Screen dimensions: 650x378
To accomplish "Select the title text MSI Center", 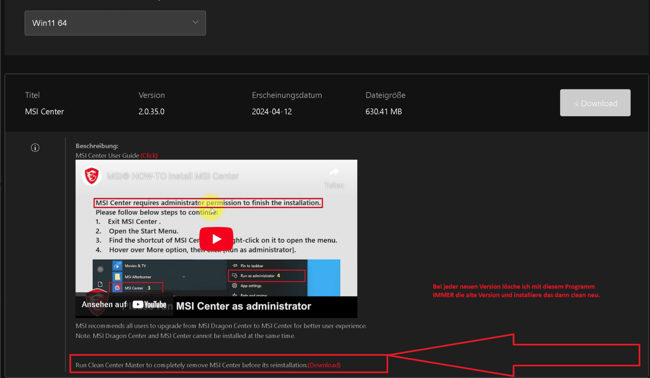I will point(44,112).
